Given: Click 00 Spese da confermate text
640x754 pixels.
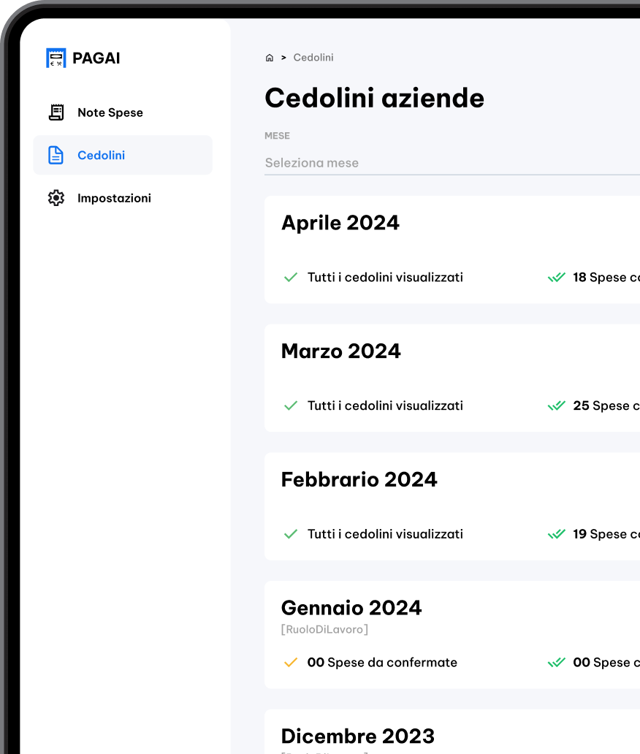Looking at the screenshot, I should pos(382,663).
